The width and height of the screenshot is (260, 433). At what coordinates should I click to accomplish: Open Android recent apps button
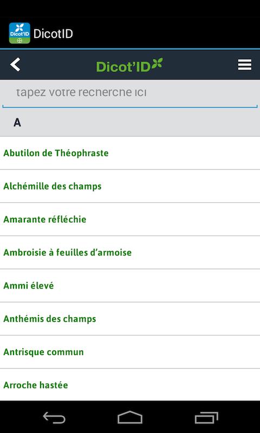point(206,417)
